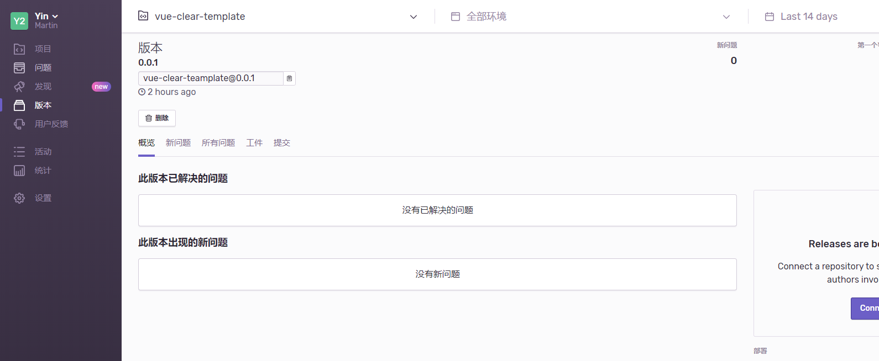Screen dimensions: 879x361
Task: Click the new badge next to 发现
Action: pyautogui.click(x=101, y=87)
